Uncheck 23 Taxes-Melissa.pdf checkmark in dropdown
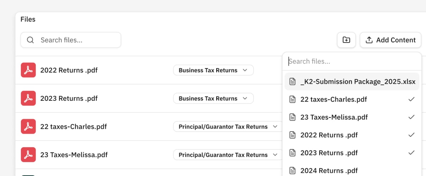 411,117
